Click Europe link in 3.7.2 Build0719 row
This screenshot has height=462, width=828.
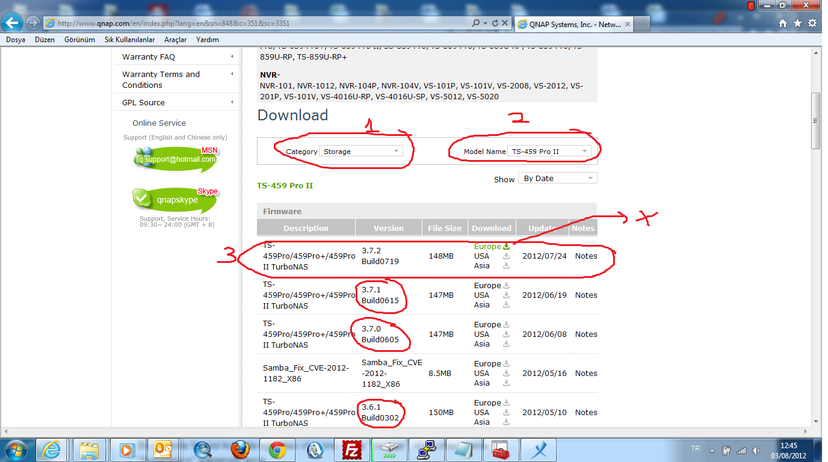487,247
